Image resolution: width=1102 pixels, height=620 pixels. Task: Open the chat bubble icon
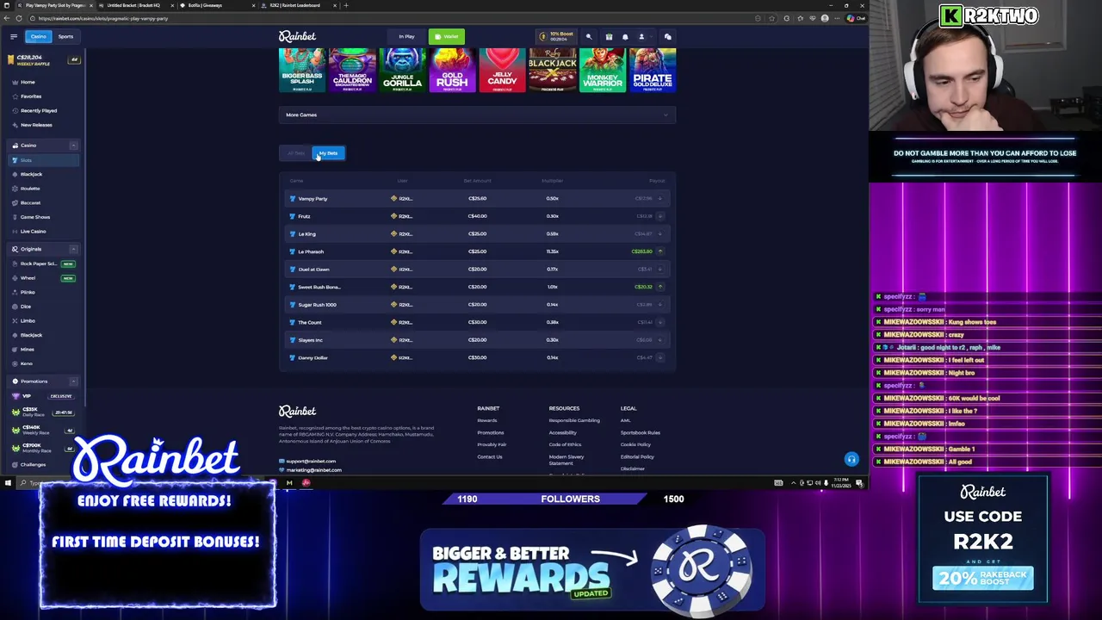pyautogui.click(x=667, y=37)
